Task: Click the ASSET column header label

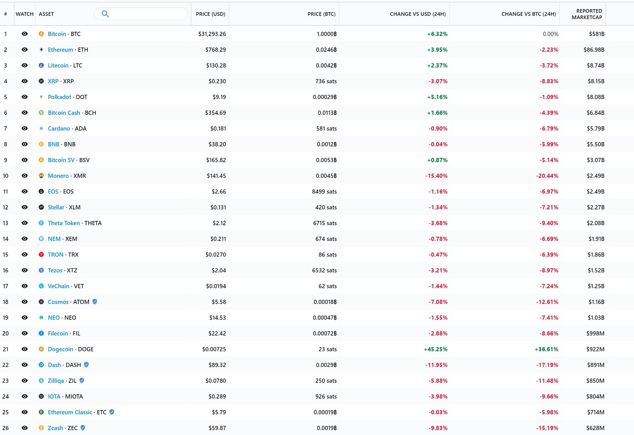Action: tap(46, 14)
